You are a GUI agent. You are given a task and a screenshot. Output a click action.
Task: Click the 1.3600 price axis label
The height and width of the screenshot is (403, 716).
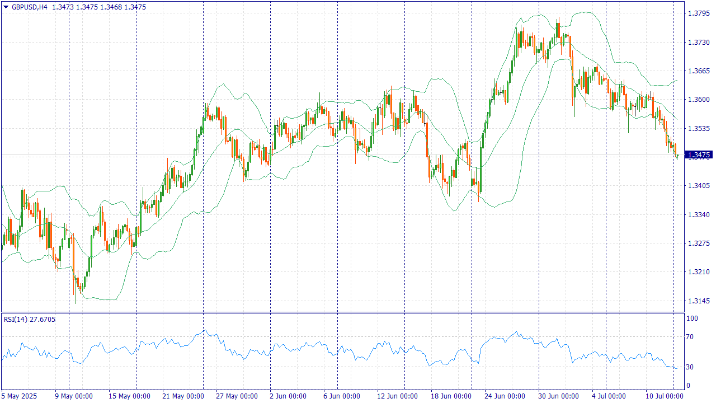pos(699,100)
